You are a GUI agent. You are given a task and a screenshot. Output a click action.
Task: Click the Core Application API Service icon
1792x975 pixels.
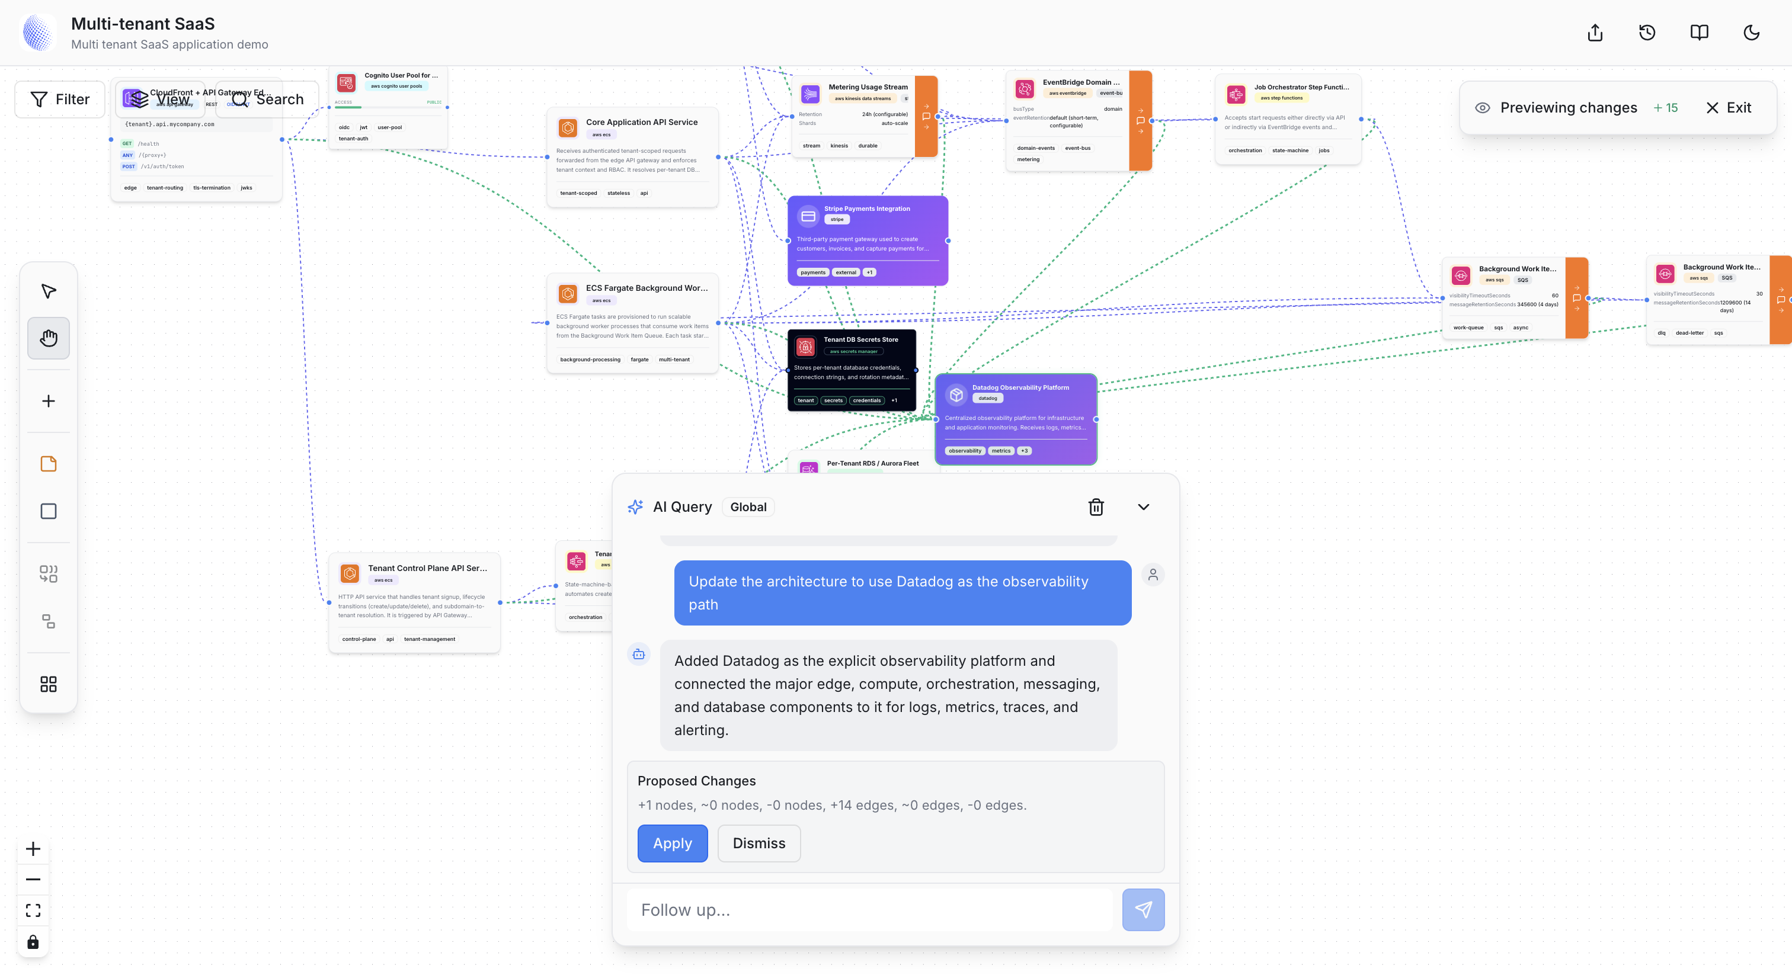(x=568, y=128)
